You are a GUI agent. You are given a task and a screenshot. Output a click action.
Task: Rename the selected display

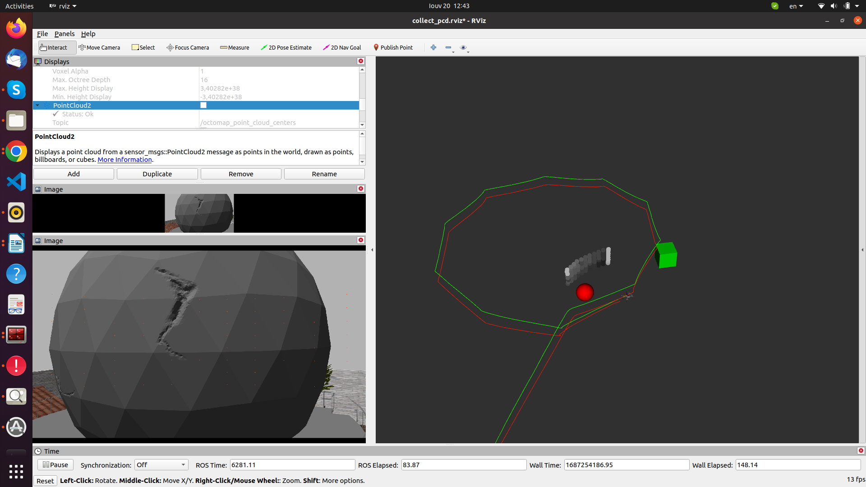point(324,174)
